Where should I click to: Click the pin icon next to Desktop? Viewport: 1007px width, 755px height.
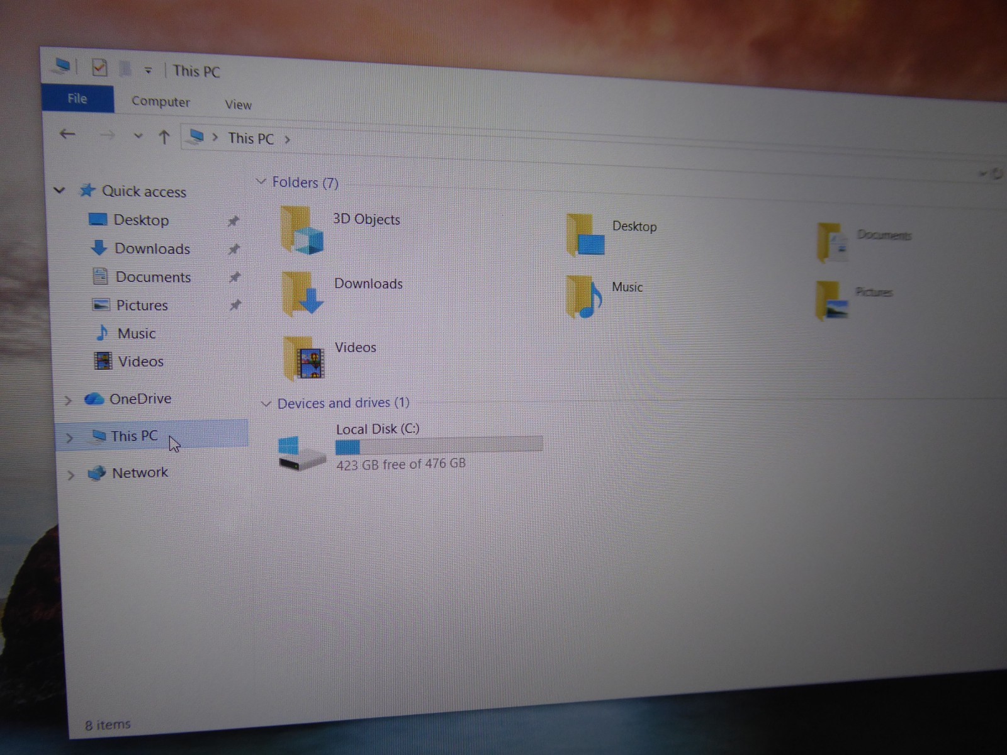pos(233,221)
